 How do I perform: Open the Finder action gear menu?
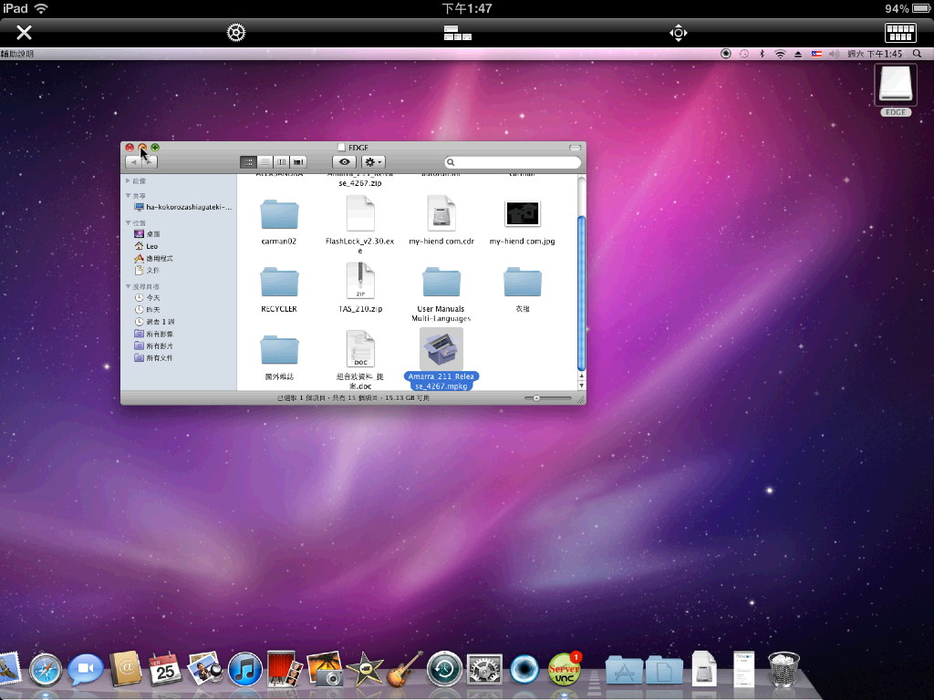click(373, 162)
